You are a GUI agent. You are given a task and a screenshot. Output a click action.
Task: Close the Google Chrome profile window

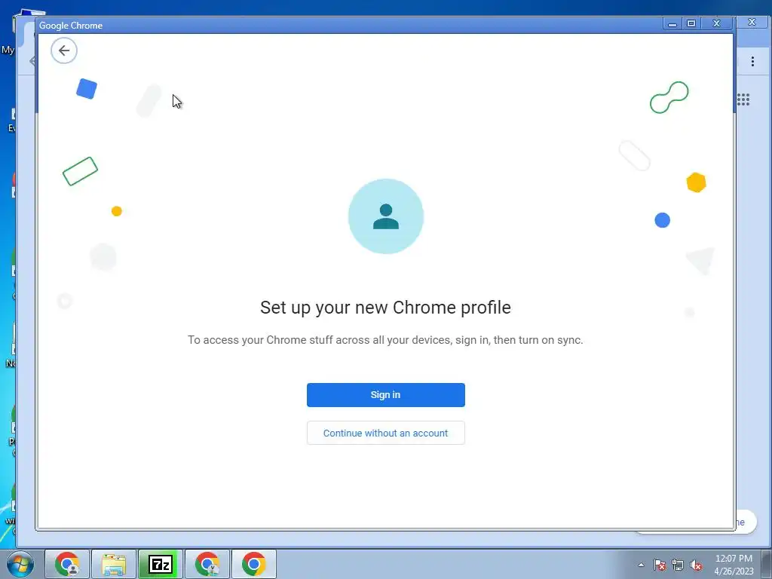(x=717, y=23)
